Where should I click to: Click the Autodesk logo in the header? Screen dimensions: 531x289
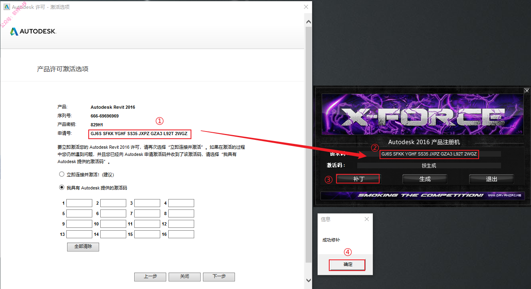click(33, 31)
